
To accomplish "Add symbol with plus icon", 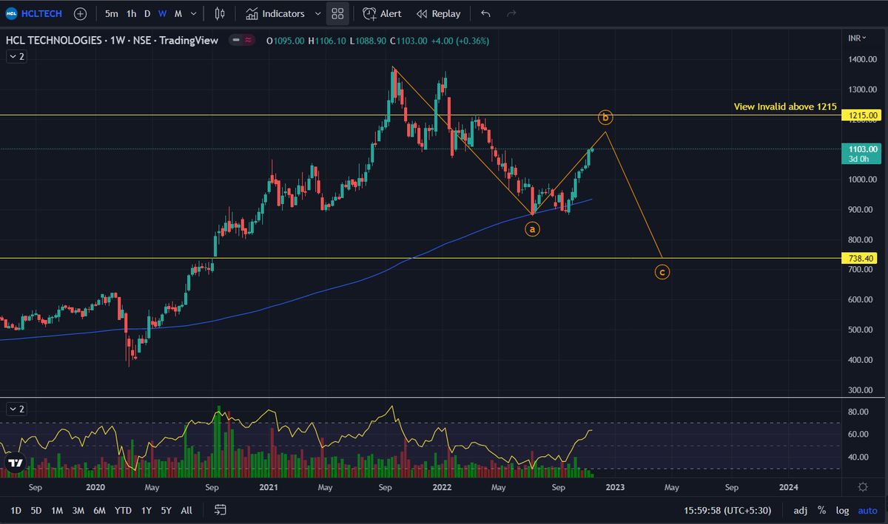I will (x=80, y=13).
